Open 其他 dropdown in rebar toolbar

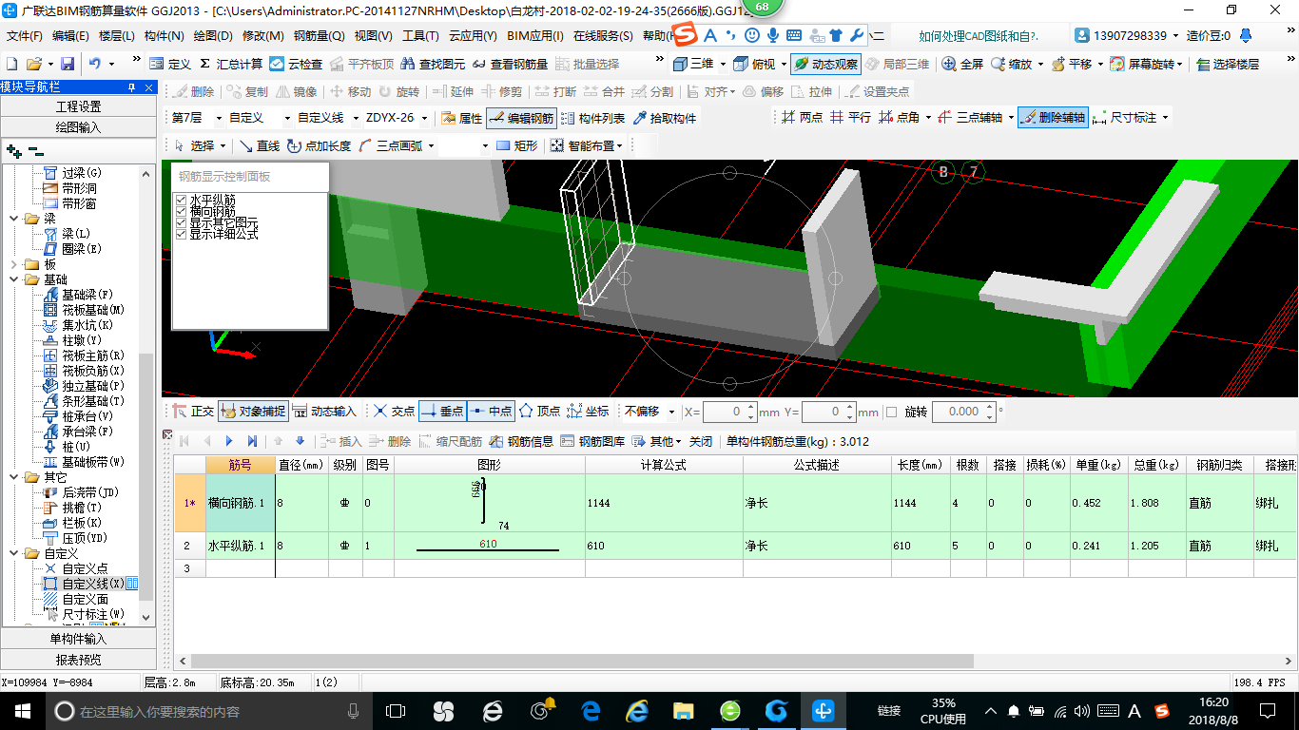(x=657, y=441)
